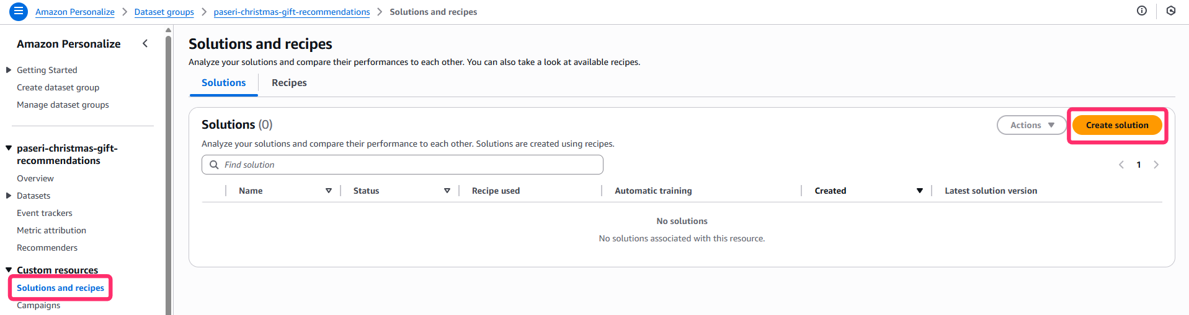Select the Solutions tab
This screenshot has width=1189, height=315.
tap(223, 83)
